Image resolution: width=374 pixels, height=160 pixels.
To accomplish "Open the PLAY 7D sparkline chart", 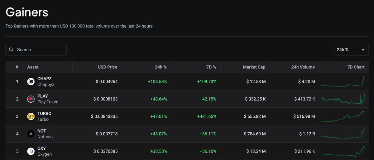I will point(343,99).
